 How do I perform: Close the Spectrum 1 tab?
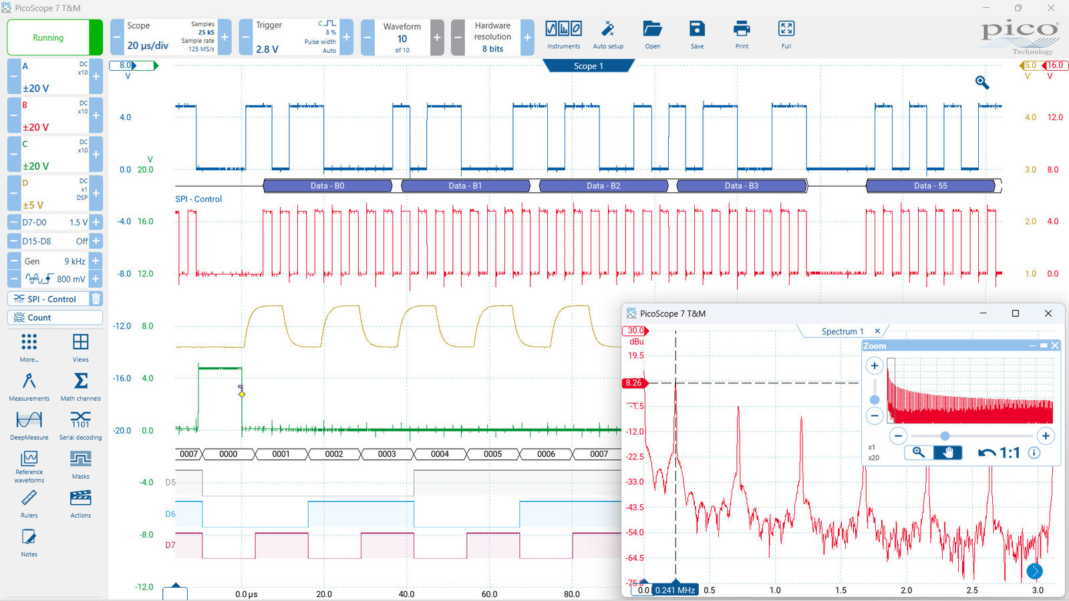(878, 331)
